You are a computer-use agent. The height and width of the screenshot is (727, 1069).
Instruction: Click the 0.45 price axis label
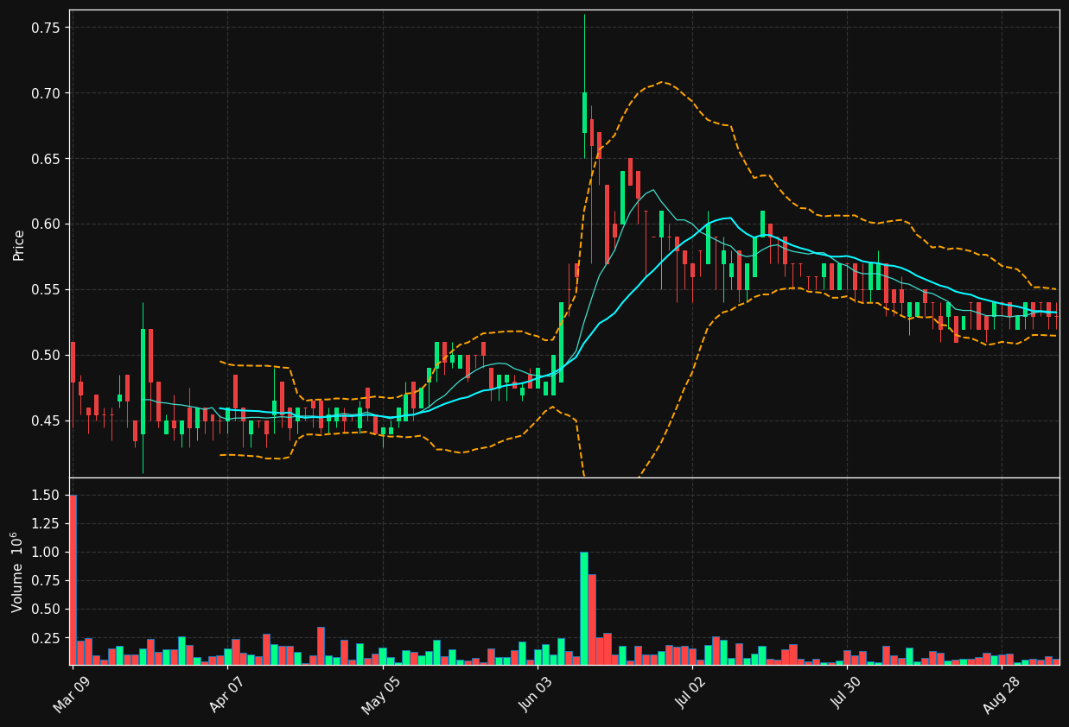46,421
